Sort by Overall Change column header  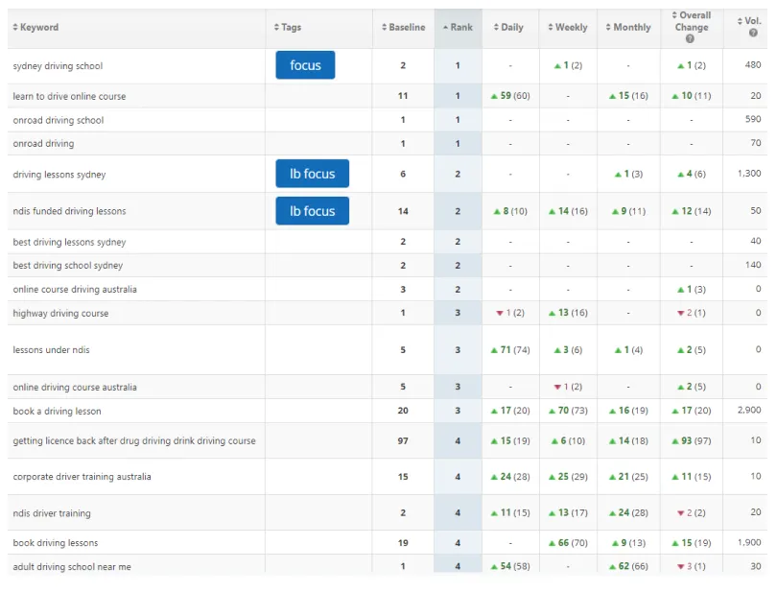coord(692,21)
